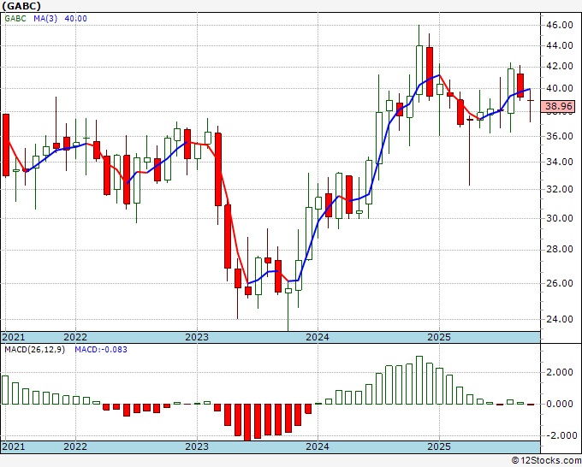Click 2024 on the MACD panel time axis

(318, 446)
